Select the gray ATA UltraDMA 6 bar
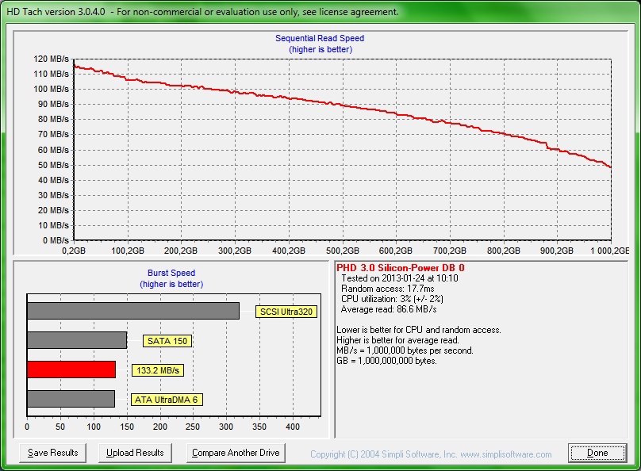 (x=71, y=399)
